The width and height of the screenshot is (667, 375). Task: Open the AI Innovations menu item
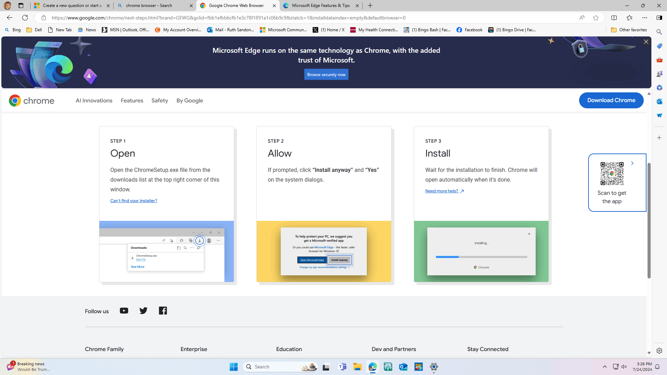click(x=94, y=101)
